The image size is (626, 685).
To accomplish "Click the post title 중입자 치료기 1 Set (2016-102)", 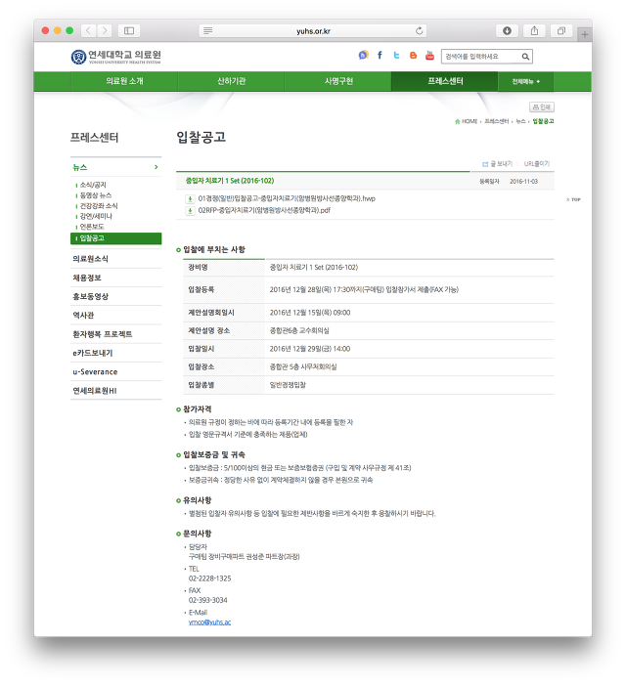I will [230, 181].
